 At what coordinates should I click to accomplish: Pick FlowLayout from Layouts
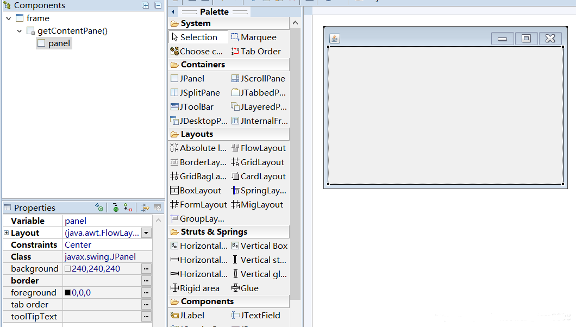pos(259,148)
